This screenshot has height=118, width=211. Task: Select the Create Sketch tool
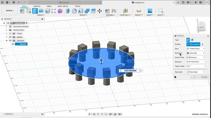(29, 11)
